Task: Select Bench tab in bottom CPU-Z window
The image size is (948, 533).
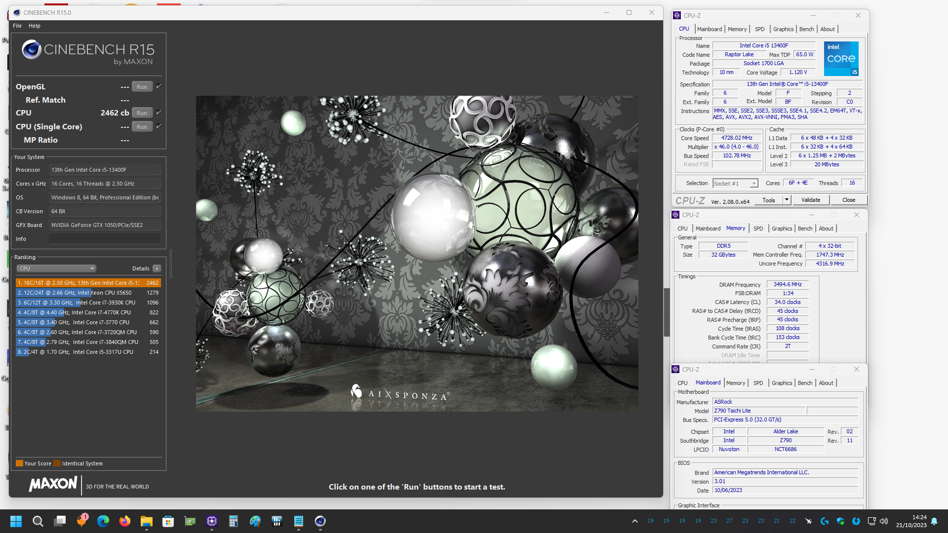Action: coord(805,383)
